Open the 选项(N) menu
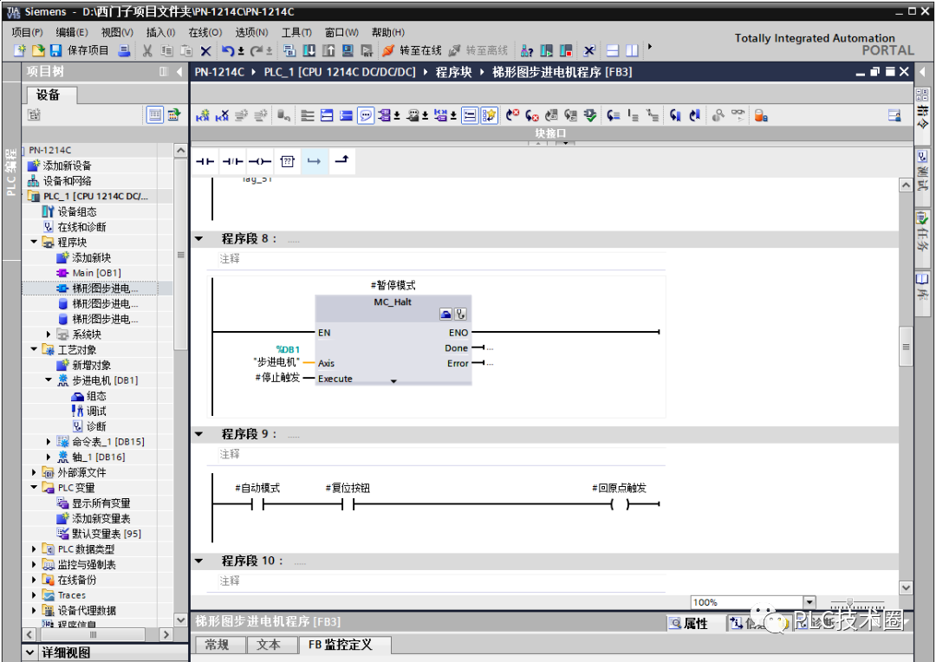 click(251, 32)
